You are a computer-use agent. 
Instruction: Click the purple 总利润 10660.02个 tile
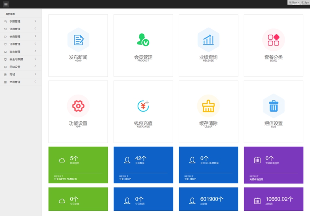point(273,199)
